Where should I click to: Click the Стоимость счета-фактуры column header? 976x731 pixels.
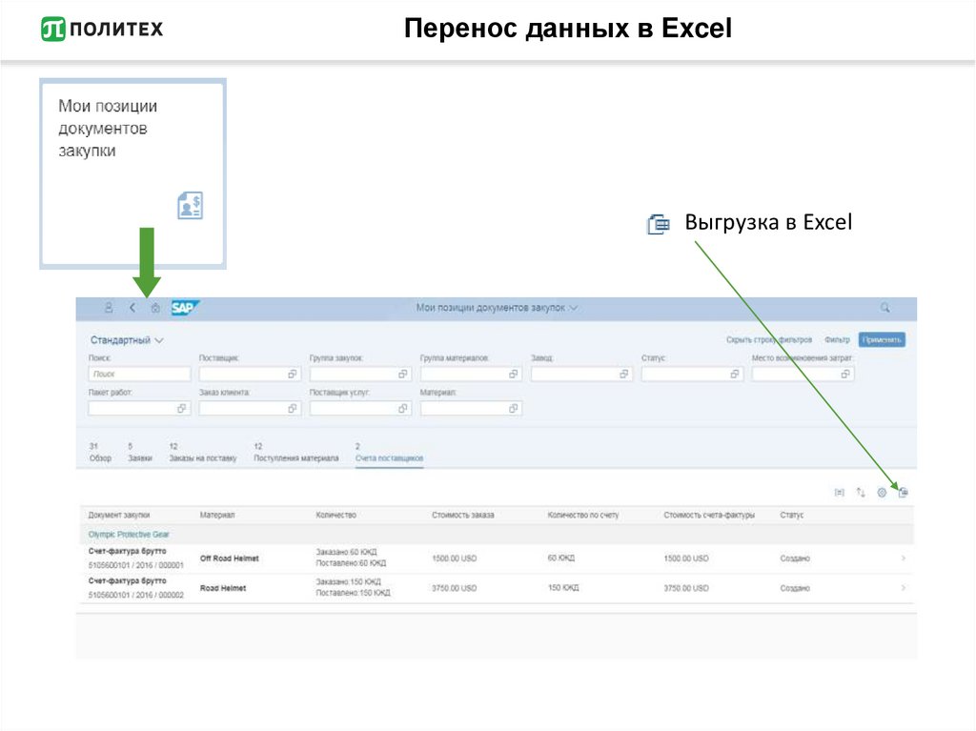pos(709,515)
